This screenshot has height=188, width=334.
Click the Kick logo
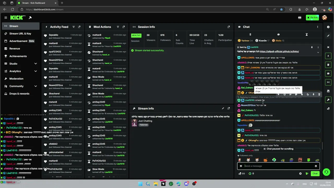[18, 18]
